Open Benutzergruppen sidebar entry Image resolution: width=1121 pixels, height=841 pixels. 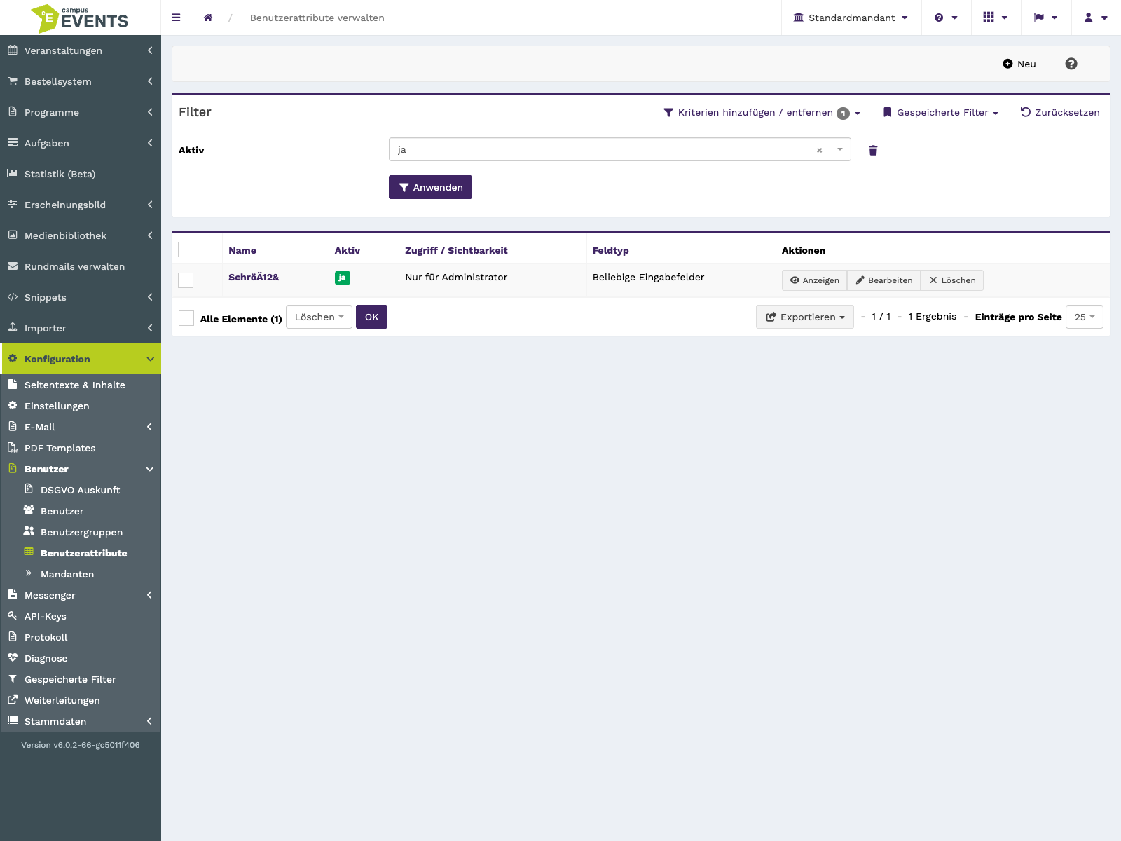point(81,532)
